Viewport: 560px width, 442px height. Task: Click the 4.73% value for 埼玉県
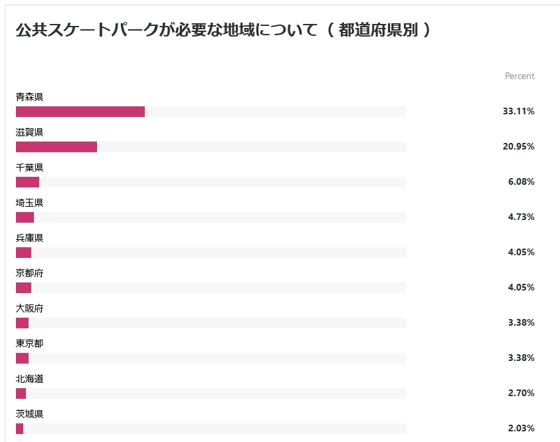[521, 217]
